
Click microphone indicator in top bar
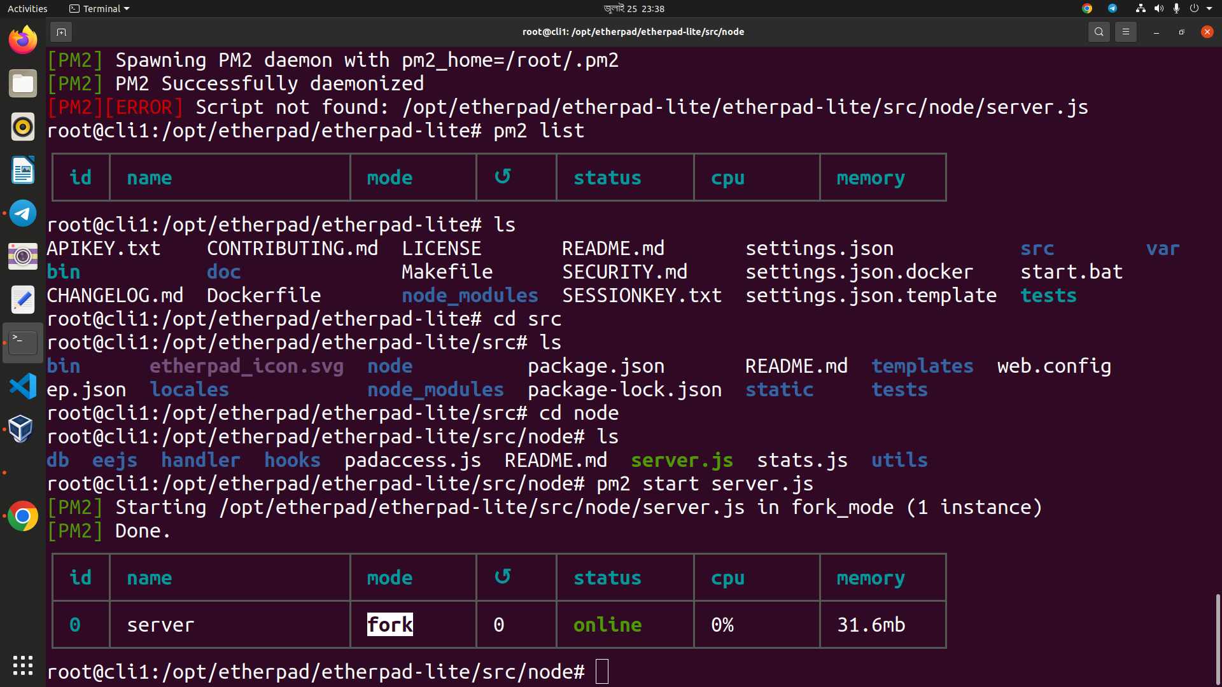coord(1176,8)
